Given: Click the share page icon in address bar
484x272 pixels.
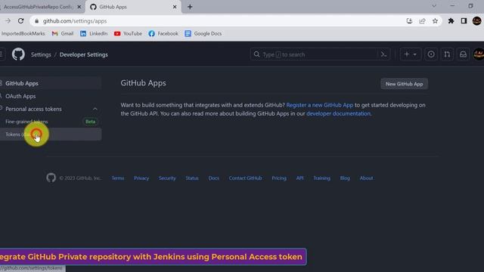Looking at the screenshot, I should (x=422, y=21).
